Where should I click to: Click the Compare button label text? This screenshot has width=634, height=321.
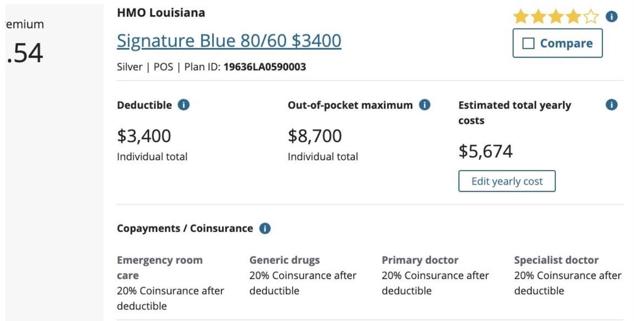click(x=566, y=43)
